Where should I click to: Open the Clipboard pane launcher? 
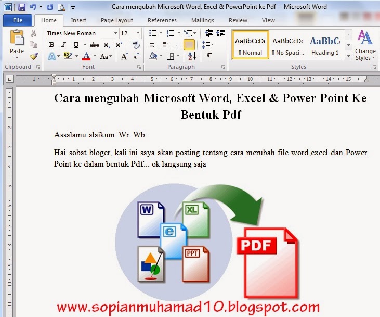coord(38,67)
